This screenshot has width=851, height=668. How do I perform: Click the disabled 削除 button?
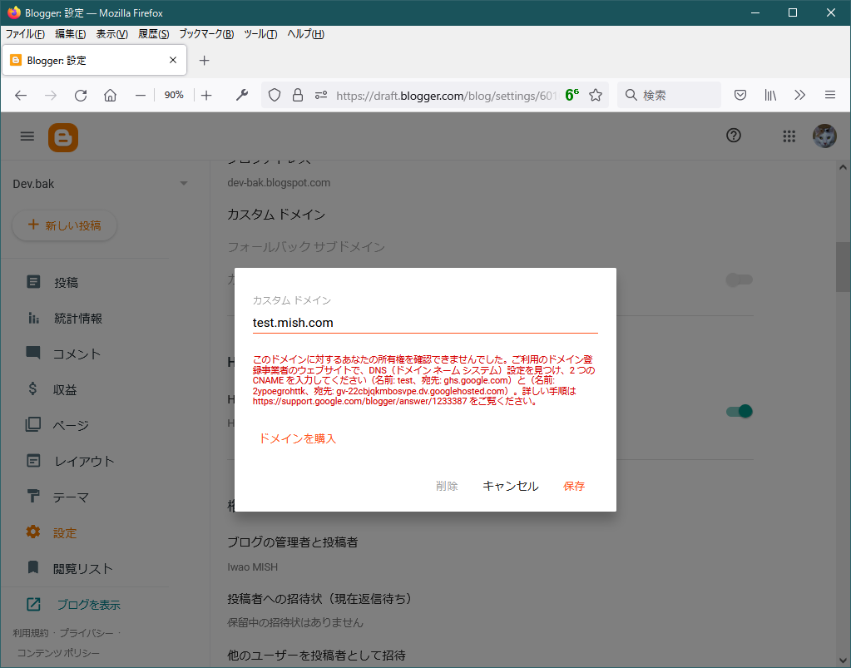tap(447, 486)
